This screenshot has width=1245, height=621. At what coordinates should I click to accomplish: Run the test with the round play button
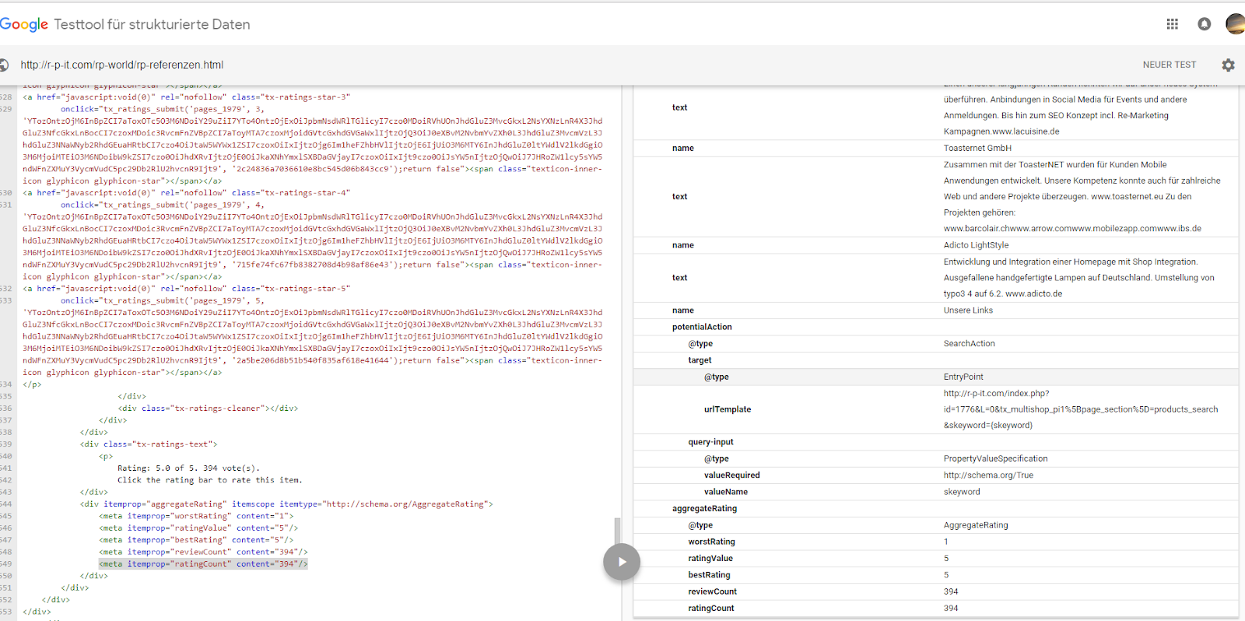coord(622,562)
